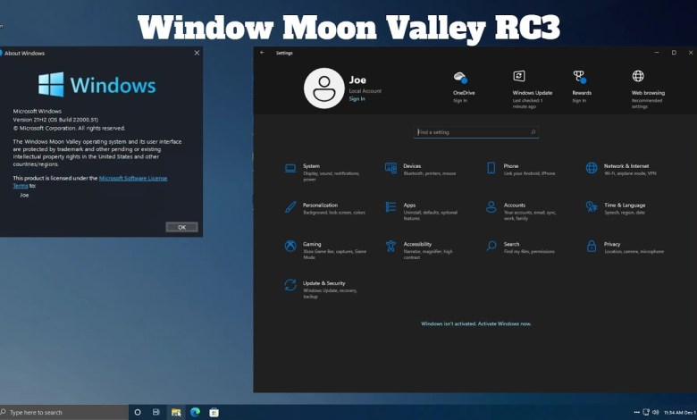This screenshot has width=697, height=420.
Task: Click the Privacy category label
Action: tap(612, 244)
